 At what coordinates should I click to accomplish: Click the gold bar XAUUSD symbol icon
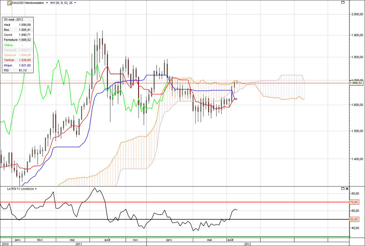click(x=9, y=3)
